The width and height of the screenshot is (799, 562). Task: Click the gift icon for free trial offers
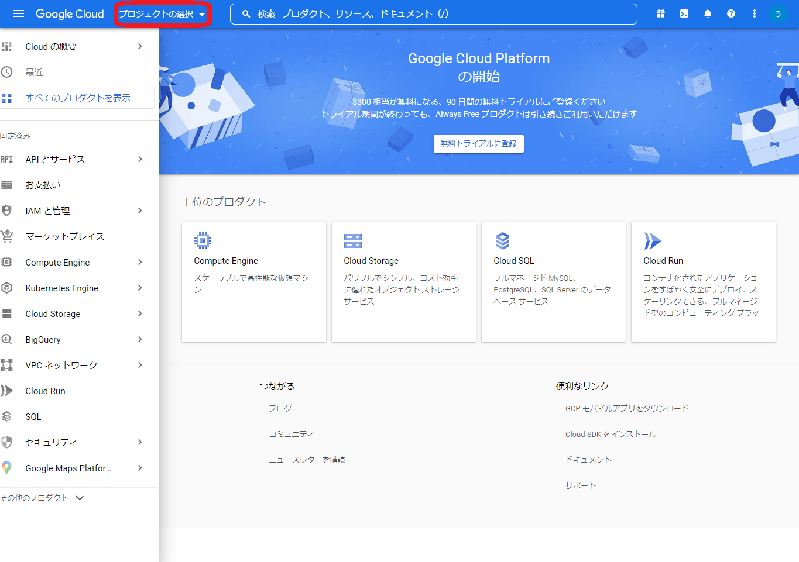point(660,13)
